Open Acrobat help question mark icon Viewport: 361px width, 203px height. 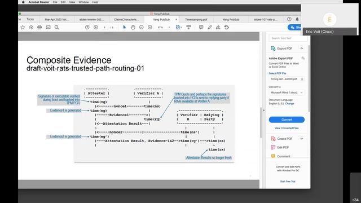(289, 19)
